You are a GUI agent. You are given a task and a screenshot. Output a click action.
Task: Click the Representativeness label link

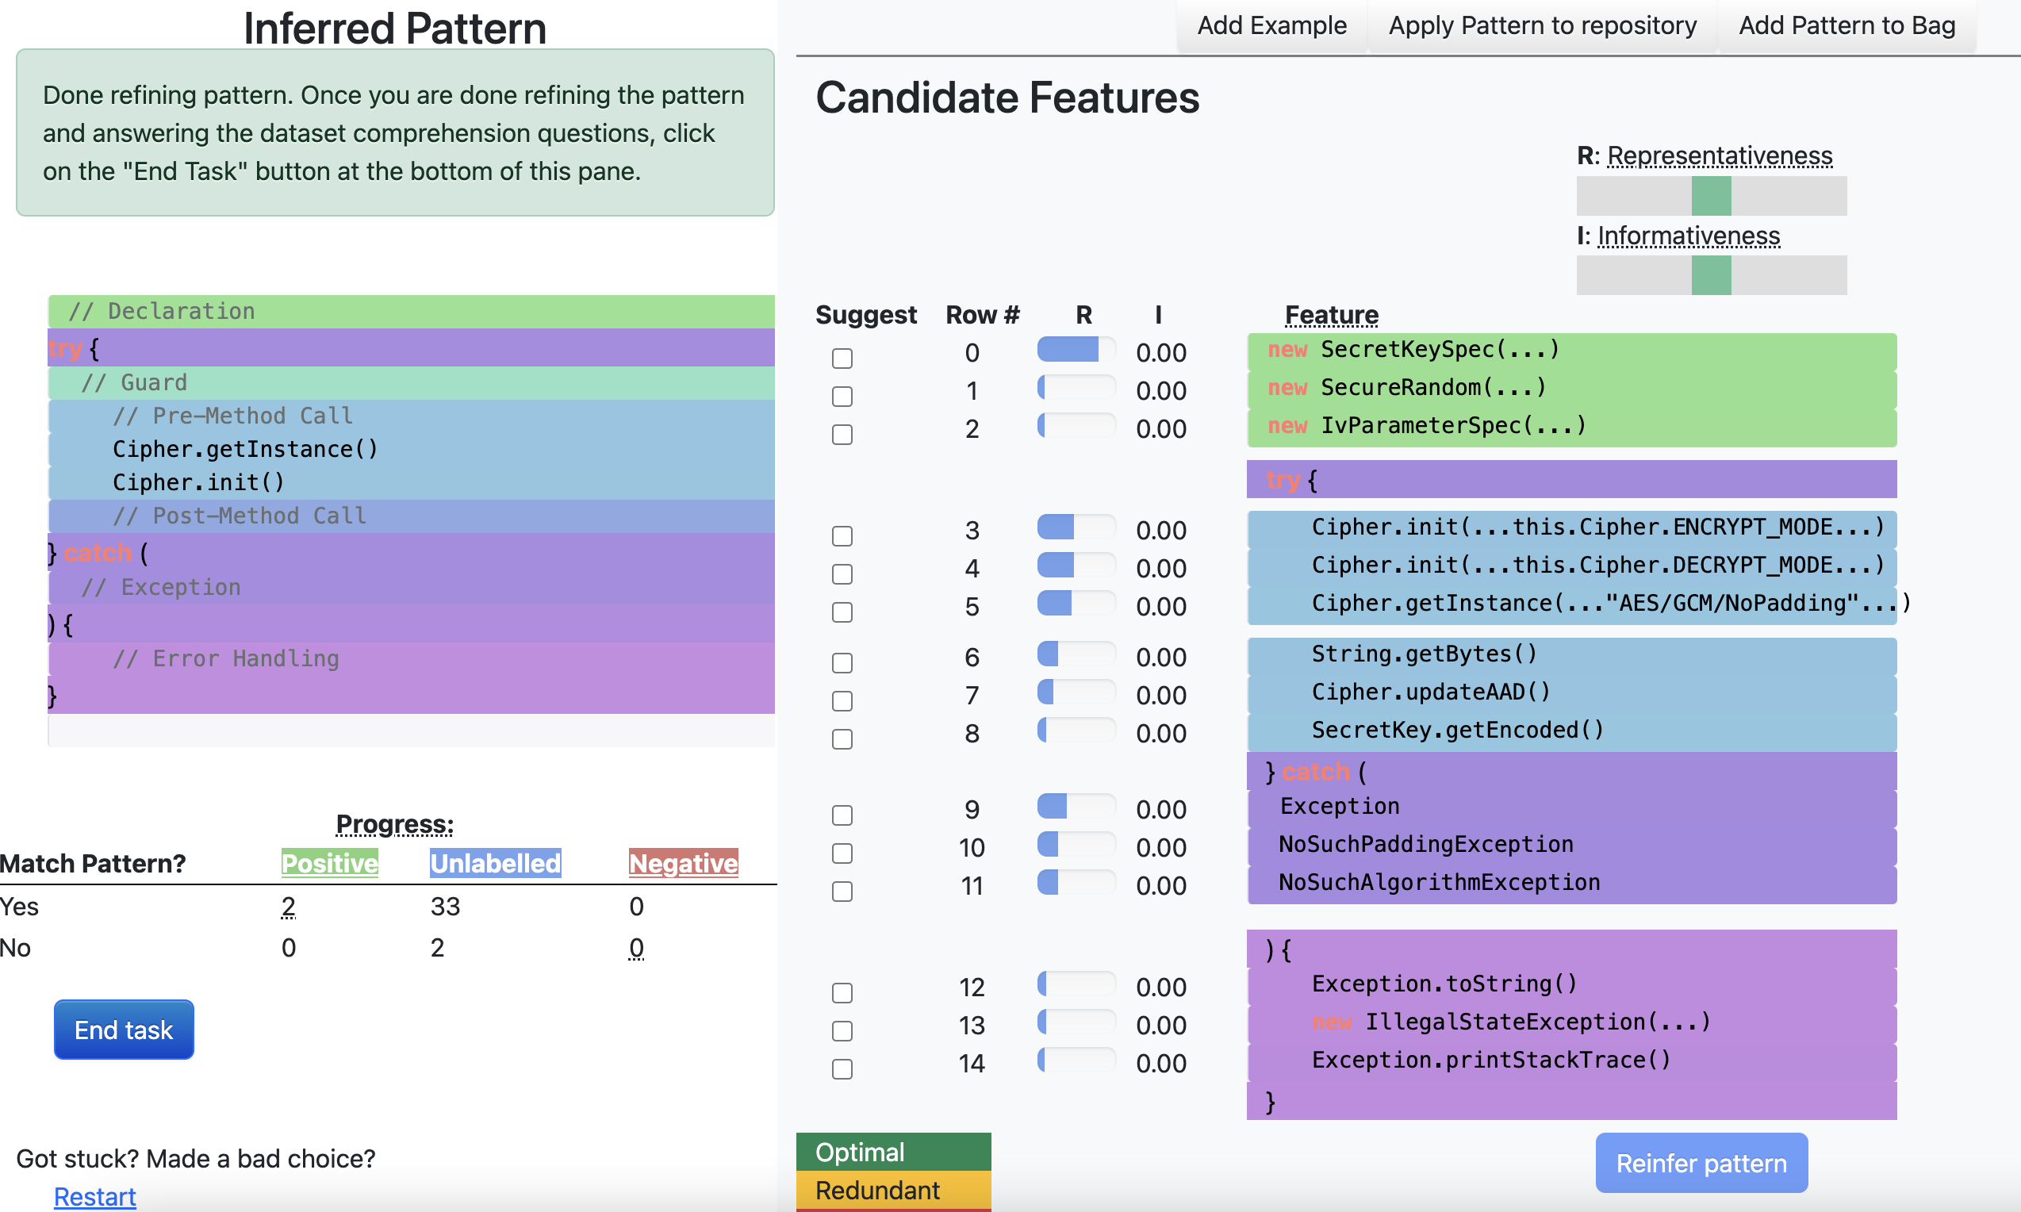pyautogui.click(x=1720, y=155)
